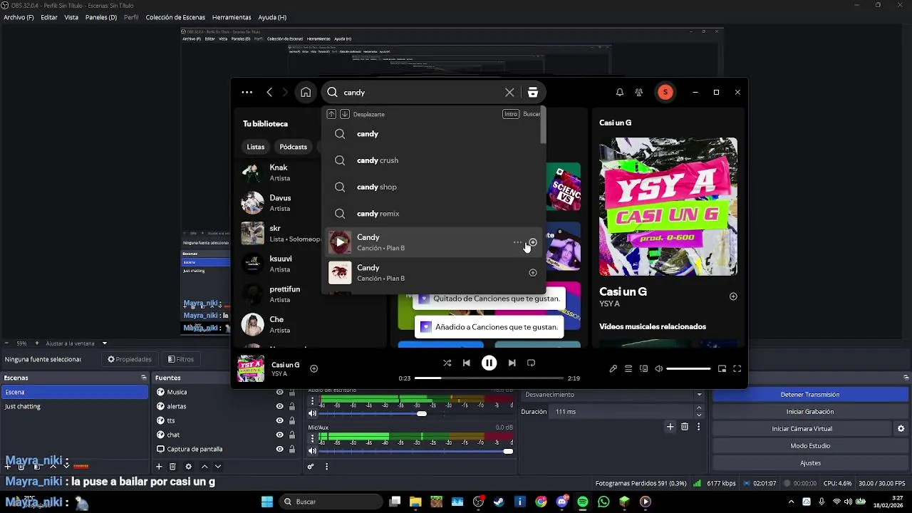Select the 'candy remix' suggestion
Viewport: 912px width, 513px height.
(x=433, y=214)
